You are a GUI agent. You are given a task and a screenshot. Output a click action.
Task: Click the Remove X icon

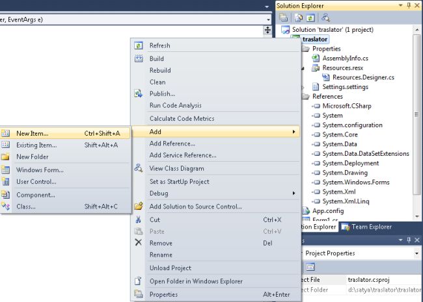coord(138,242)
